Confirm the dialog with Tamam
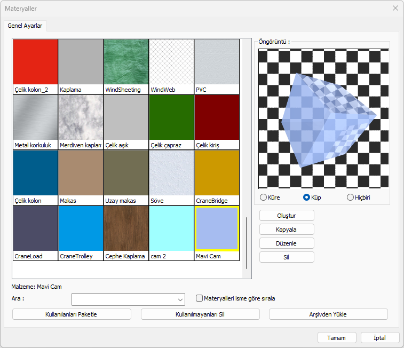Image resolution: width=404 pixels, height=348 pixels. click(337, 338)
